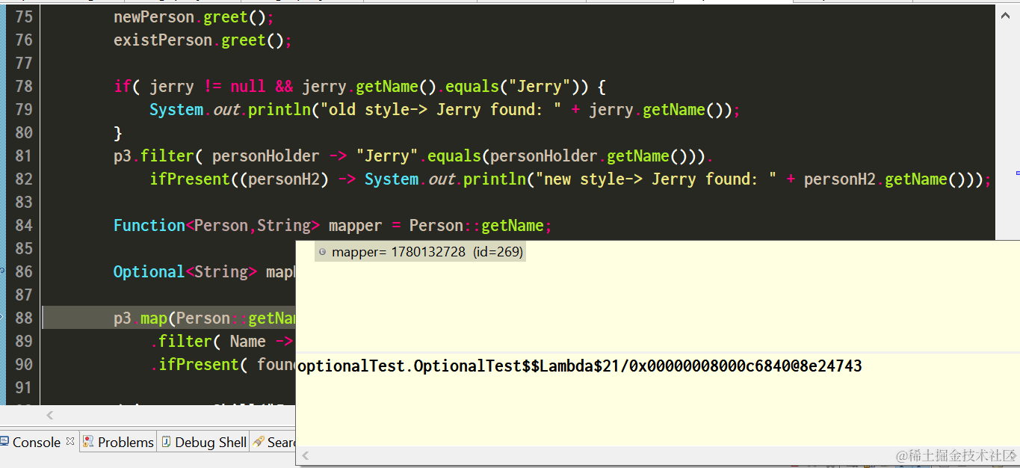Click line number 91 in the gutter
This screenshot has height=468, width=1020.
(x=24, y=387)
